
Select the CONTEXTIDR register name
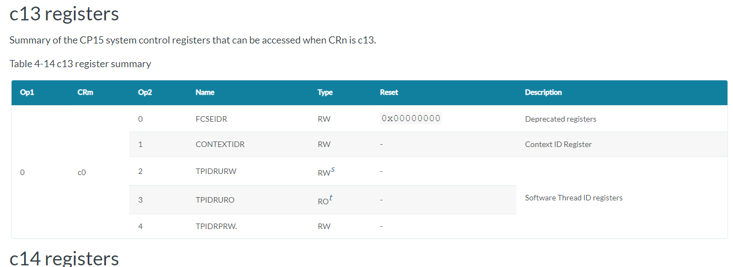(x=220, y=144)
